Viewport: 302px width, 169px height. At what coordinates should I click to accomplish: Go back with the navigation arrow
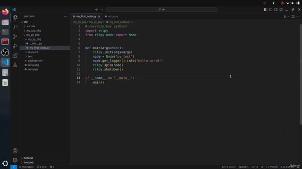click(x=96, y=9)
